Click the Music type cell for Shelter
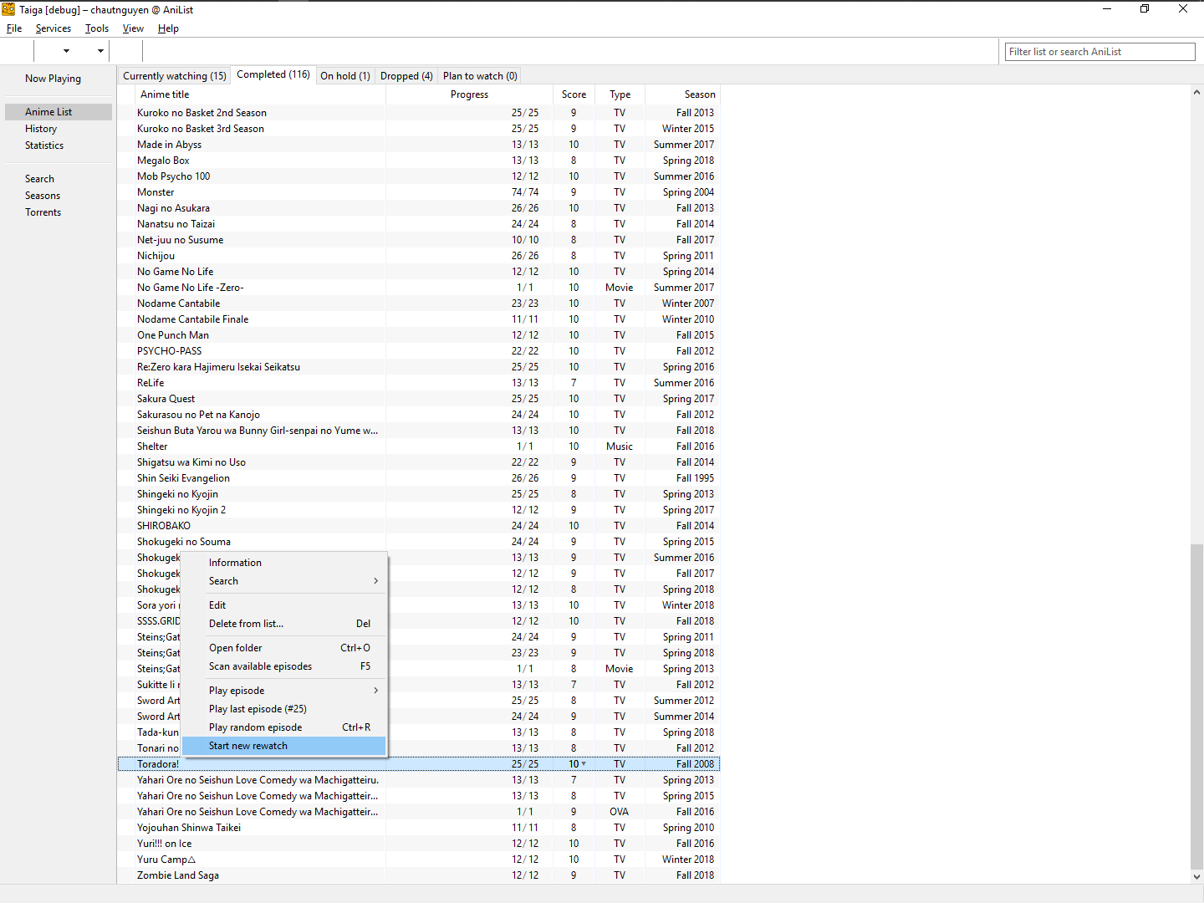The height and width of the screenshot is (903, 1204). point(620,446)
